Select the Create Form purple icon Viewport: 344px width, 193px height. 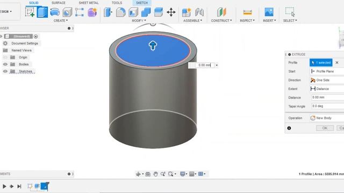[92, 12]
